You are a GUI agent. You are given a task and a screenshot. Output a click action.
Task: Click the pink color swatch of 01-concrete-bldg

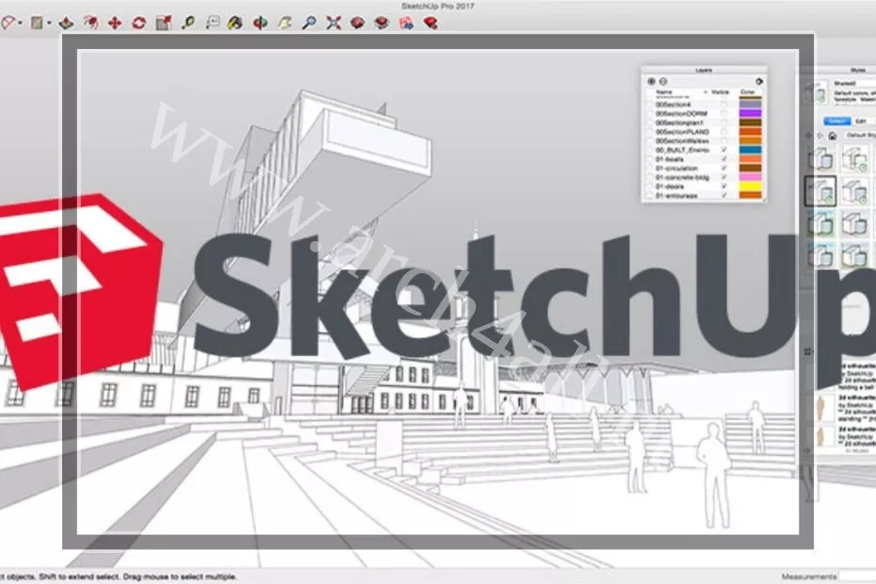tap(750, 175)
